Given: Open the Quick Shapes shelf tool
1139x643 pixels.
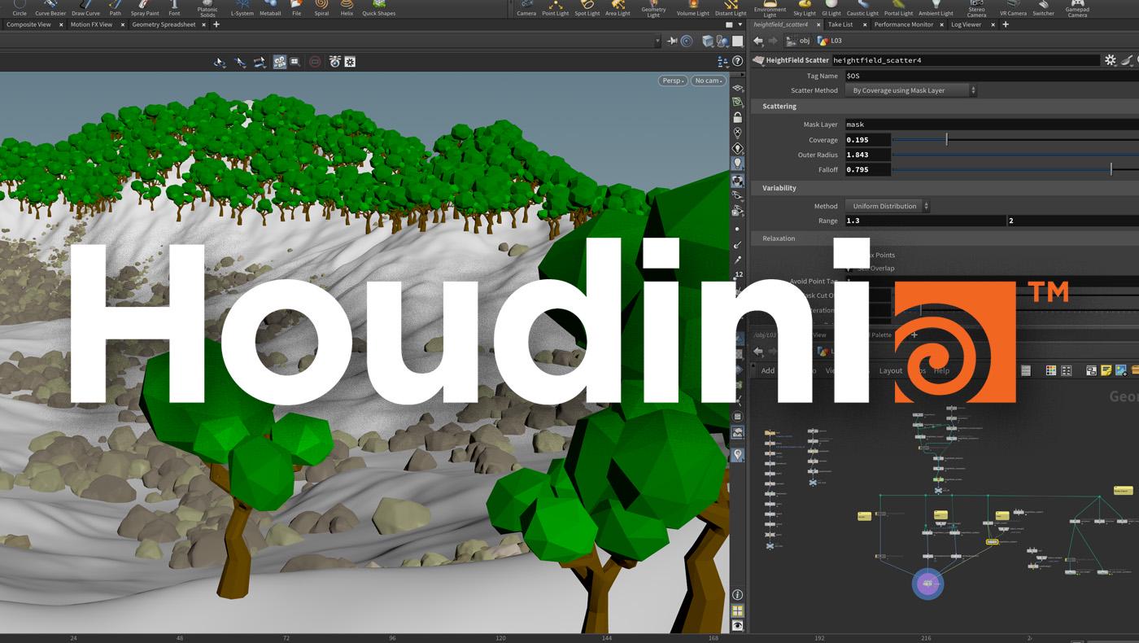Looking at the screenshot, I should 379,8.
